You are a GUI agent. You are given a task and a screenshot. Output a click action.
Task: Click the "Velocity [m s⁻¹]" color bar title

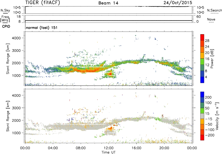coord(217,116)
